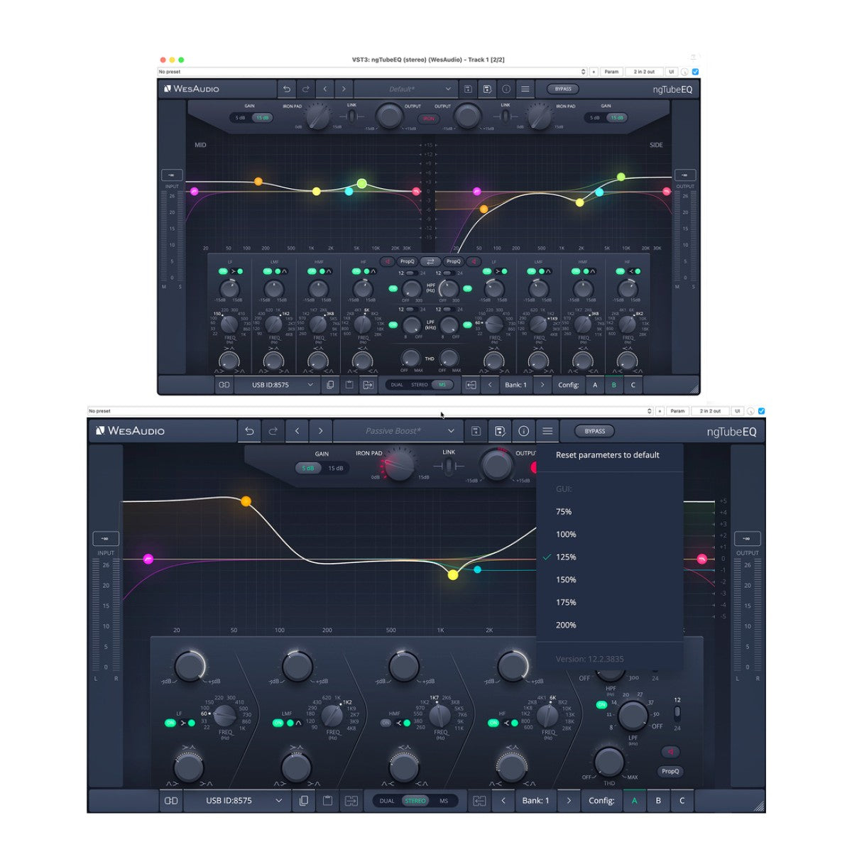Click the save-as preset icon in lower window

click(x=500, y=431)
